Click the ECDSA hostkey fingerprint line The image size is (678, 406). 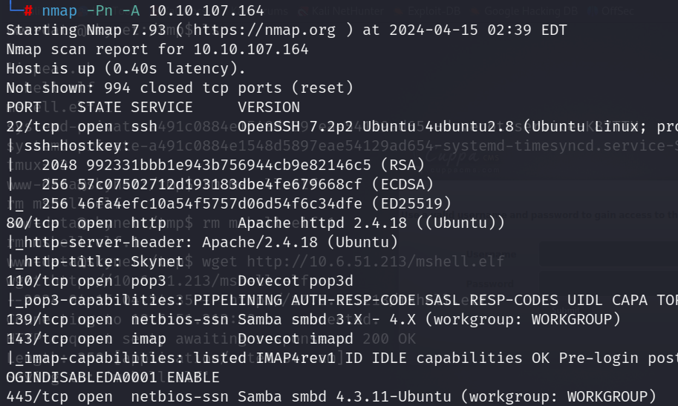[x=238, y=184]
